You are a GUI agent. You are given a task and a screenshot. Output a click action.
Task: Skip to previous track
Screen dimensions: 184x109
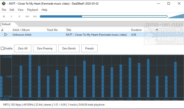27,16
